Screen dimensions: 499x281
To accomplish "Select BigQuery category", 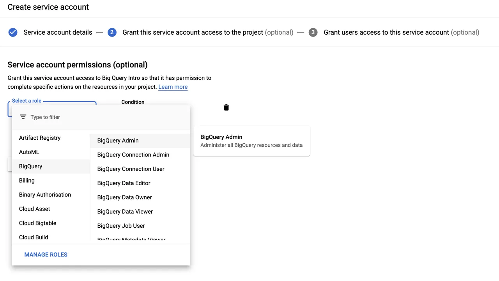I will [51, 166].
